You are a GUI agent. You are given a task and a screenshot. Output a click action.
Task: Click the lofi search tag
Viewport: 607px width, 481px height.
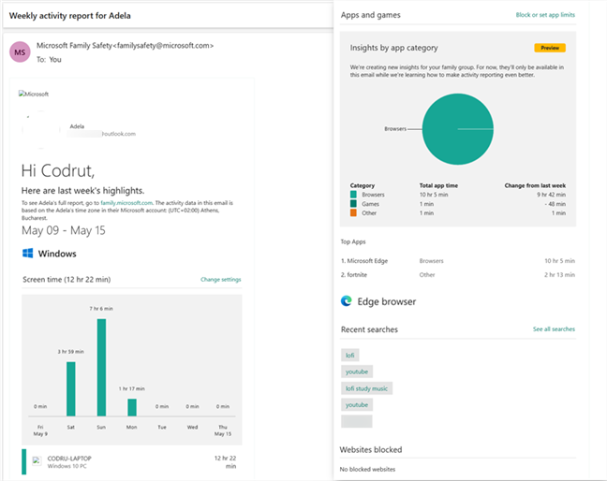pos(350,355)
